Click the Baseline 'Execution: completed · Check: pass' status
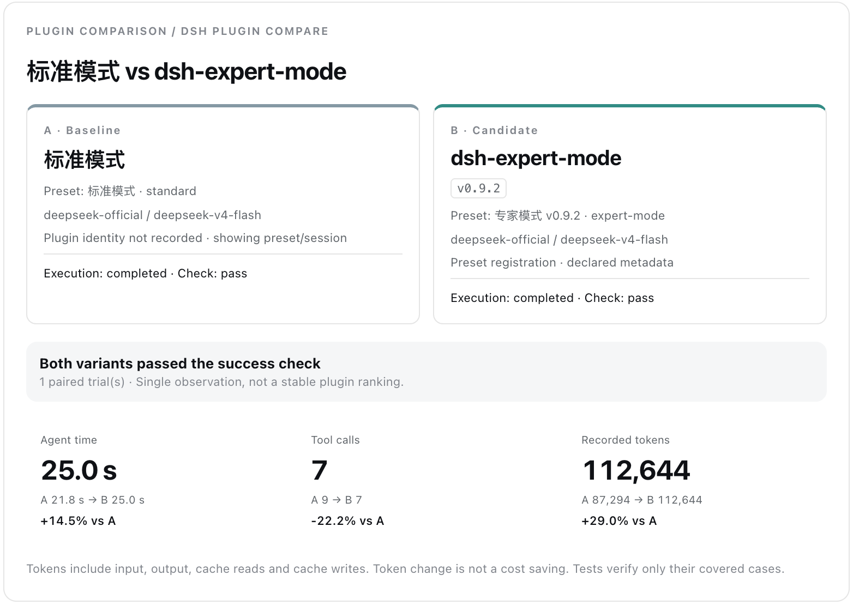Image resolution: width=853 pixels, height=605 pixels. click(x=145, y=274)
